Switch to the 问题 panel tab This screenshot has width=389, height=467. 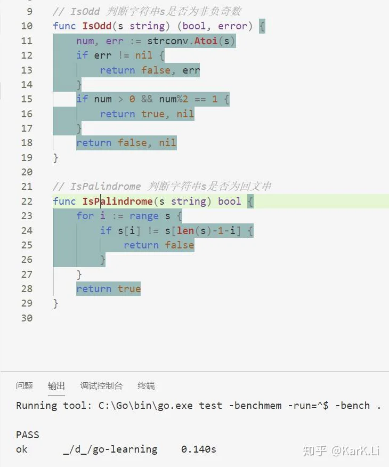(x=25, y=385)
